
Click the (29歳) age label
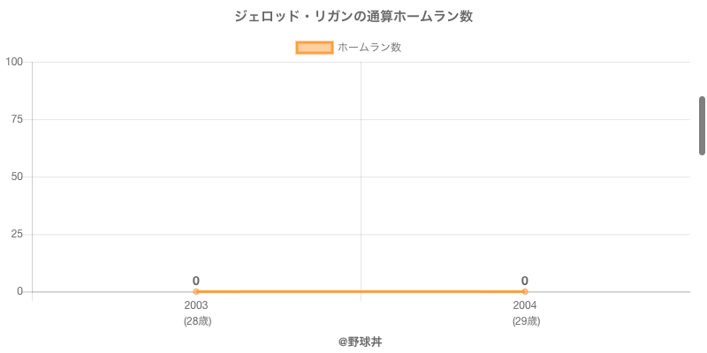(526, 321)
